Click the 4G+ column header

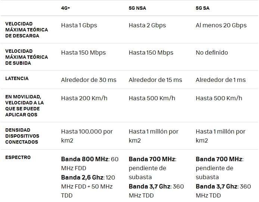(66, 8)
